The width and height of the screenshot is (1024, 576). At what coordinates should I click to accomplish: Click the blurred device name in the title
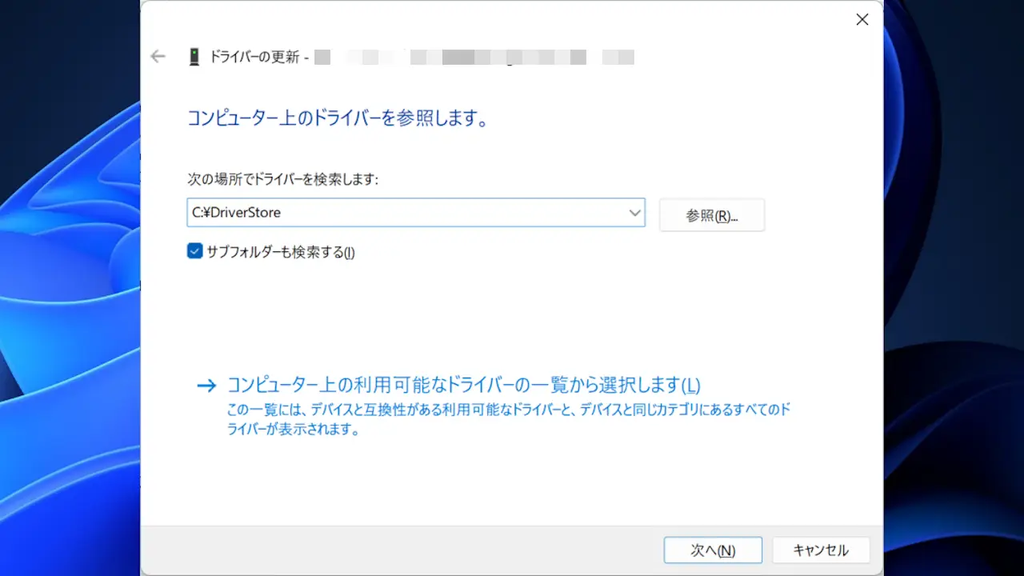[474, 57]
